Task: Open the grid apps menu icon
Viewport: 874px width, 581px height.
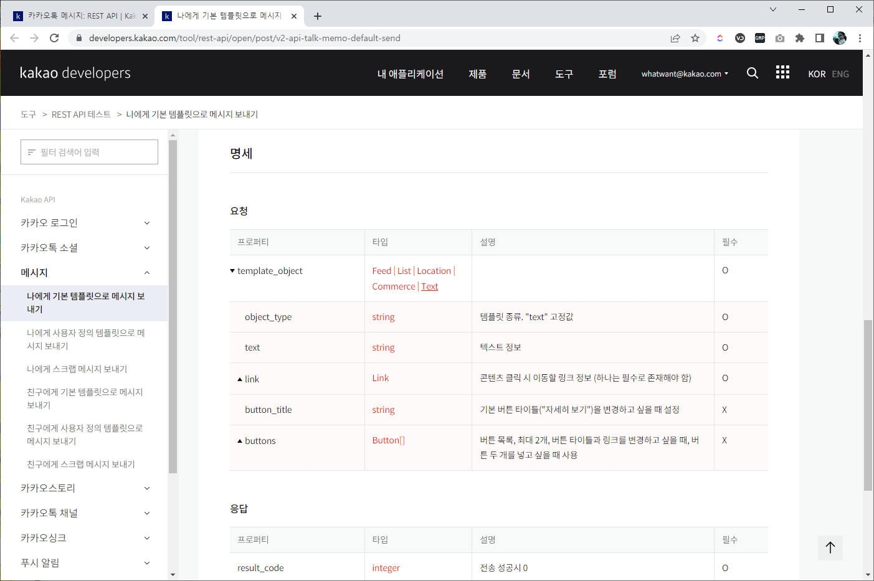Action: tap(782, 72)
